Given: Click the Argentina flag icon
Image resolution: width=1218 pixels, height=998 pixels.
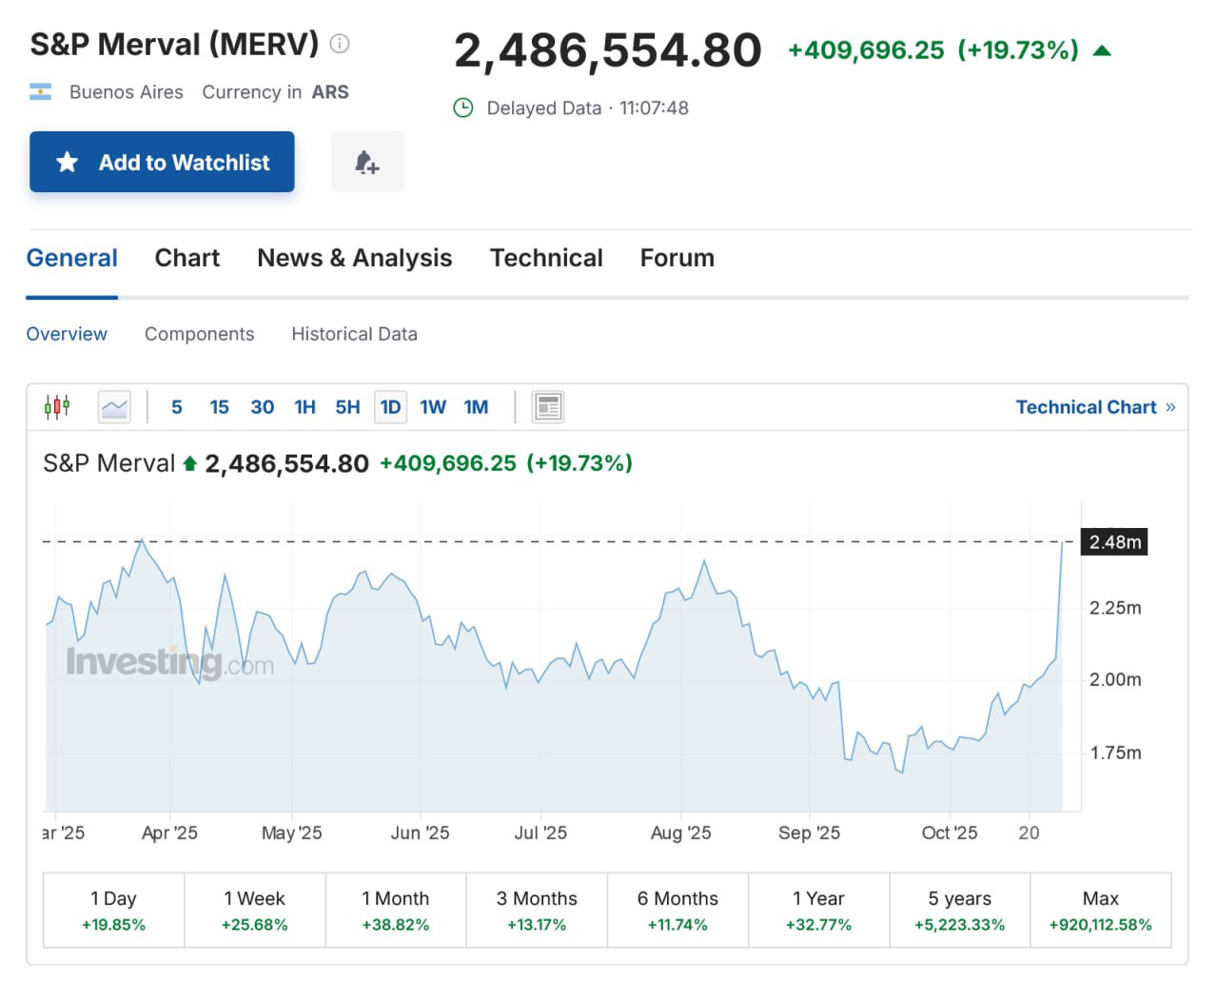Looking at the screenshot, I should point(40,92).
